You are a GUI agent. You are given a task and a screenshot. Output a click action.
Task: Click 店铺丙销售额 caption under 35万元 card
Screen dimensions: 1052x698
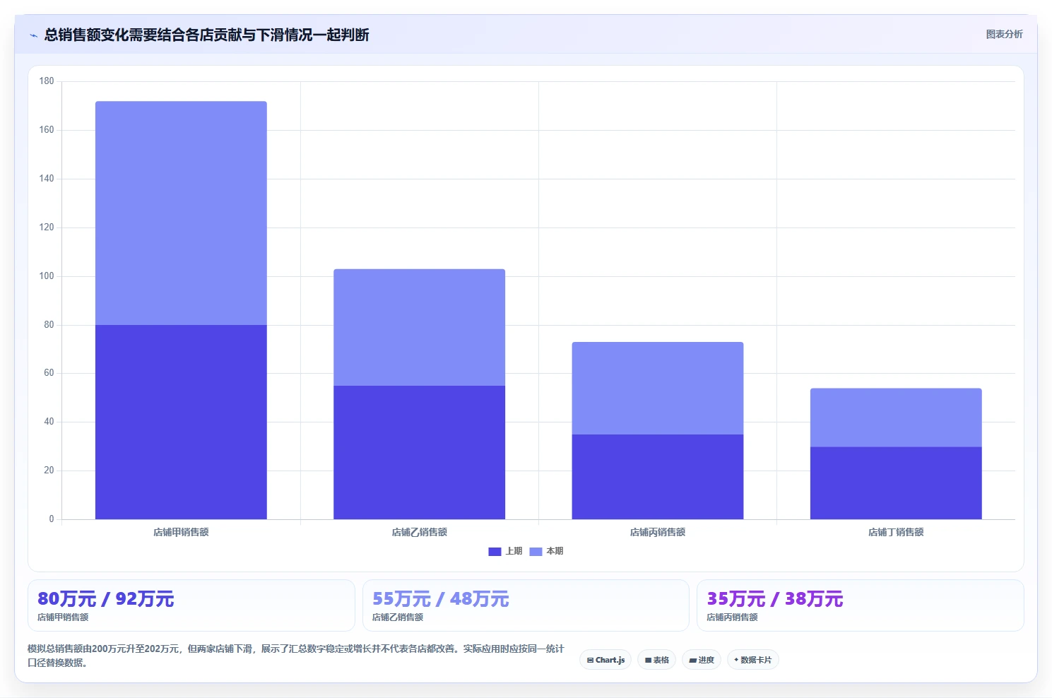tap(732, 617)
